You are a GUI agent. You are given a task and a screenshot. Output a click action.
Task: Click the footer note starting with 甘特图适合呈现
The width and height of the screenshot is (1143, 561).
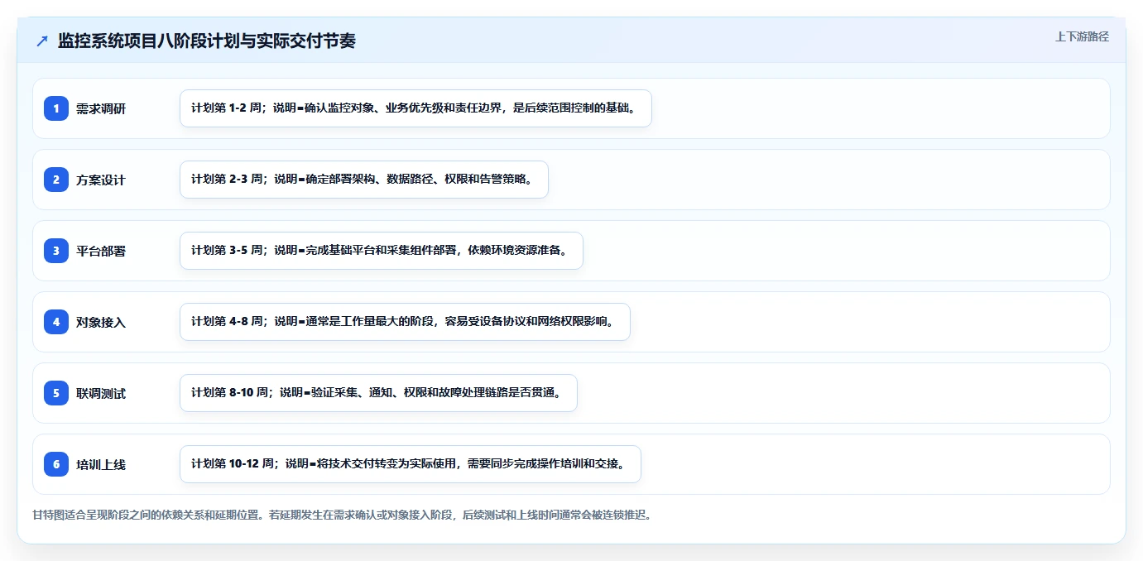coord(342,515)
